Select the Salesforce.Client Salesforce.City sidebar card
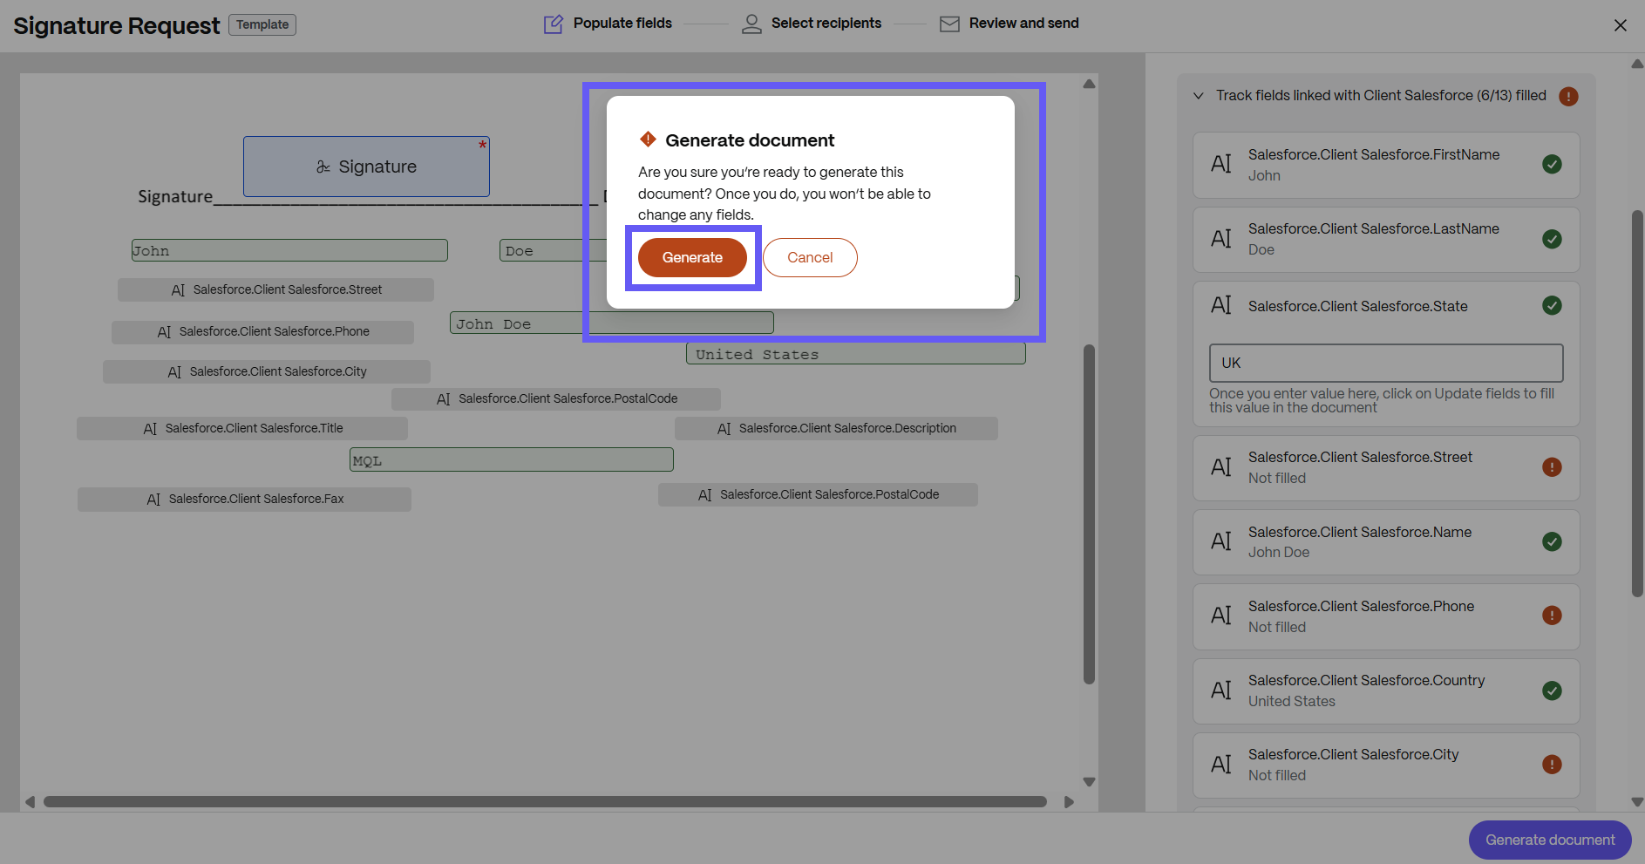Viewport: 1645px width, 864px height. 1386,765
